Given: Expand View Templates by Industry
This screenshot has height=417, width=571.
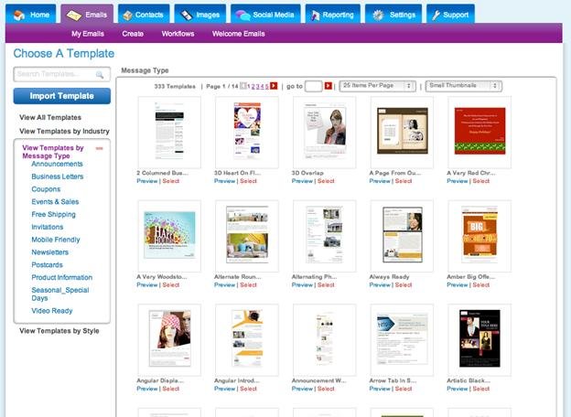Looking at the screenshot, I should click(64, 131).
